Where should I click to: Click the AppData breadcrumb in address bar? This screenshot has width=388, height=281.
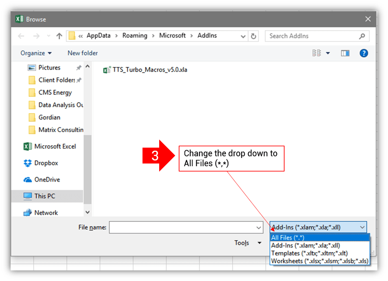click(x=99, y=35)
